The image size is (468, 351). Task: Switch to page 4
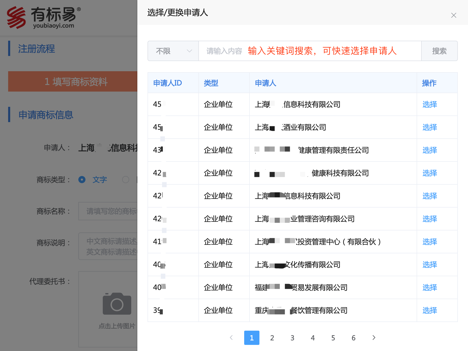pos(313,338)
